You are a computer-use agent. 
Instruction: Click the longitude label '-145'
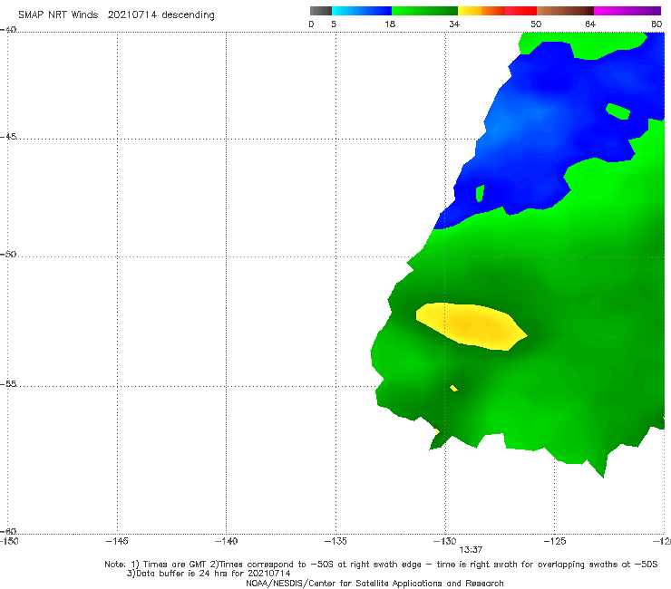click(x=117, y=541)
